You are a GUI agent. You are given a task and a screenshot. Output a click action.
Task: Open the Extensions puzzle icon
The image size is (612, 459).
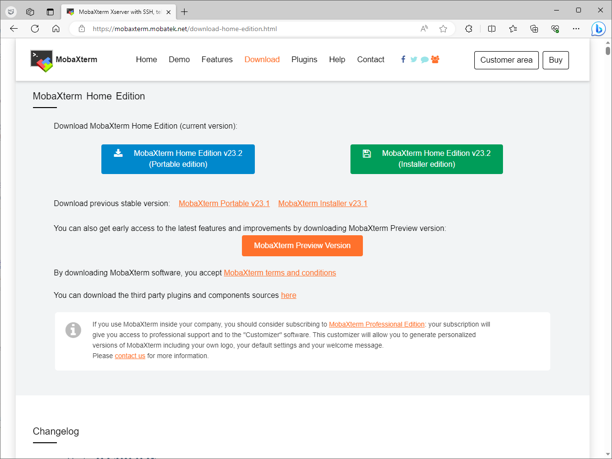pyautogui.click(x=469, y=29)
